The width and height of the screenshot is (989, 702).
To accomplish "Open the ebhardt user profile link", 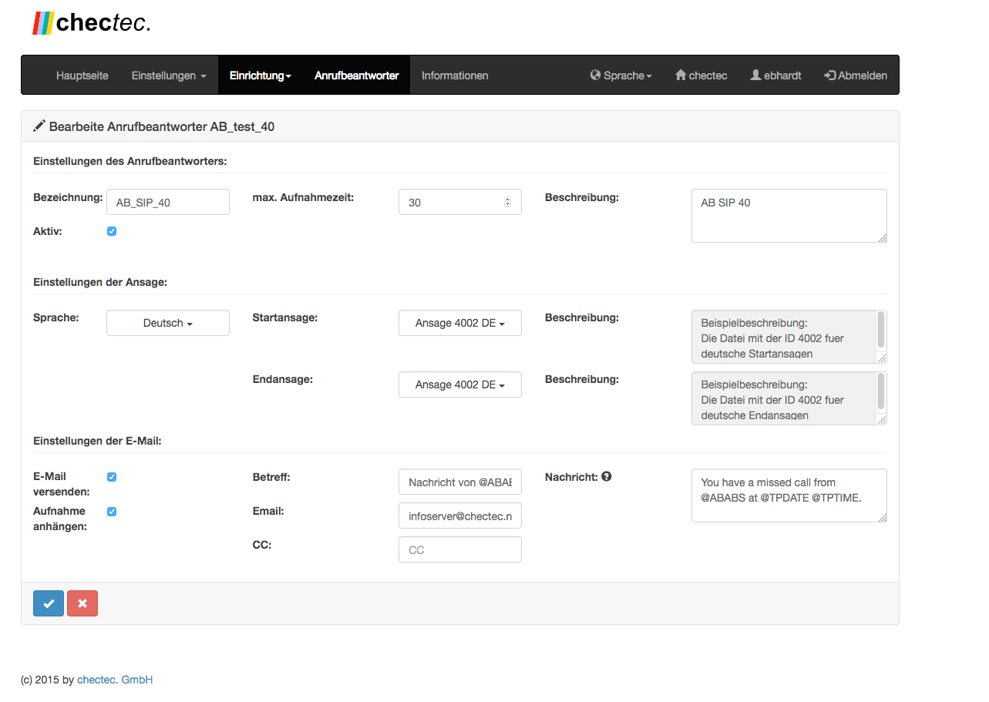I will 776,76.
